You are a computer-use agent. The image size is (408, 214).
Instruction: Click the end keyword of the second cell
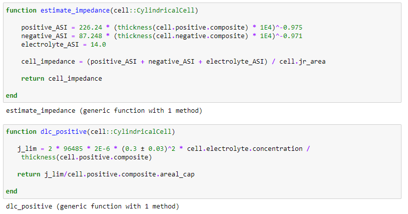click(x=12, y=191)
